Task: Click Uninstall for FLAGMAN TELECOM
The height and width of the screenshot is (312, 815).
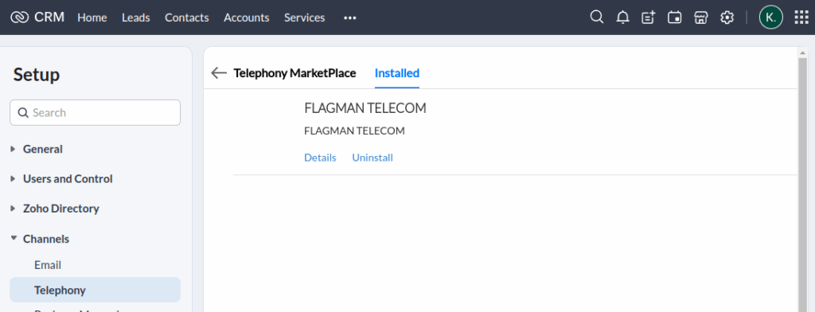Action: click(372, 158)
